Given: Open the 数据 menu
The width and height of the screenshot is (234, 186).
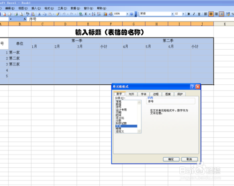Looking at the screenshot, I should click(75, 8).
